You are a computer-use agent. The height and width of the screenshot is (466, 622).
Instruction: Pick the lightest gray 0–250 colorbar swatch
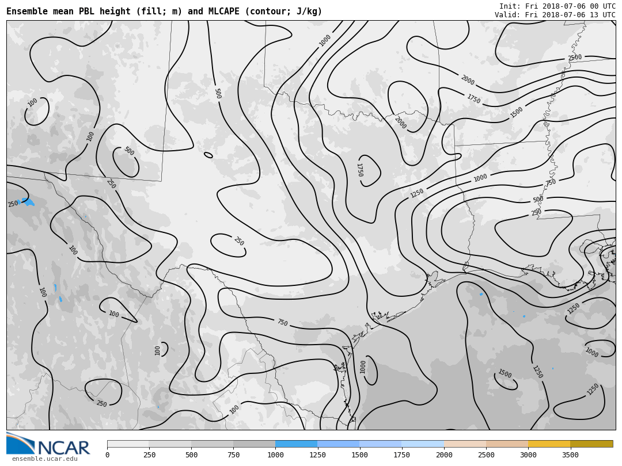[128, 444]
